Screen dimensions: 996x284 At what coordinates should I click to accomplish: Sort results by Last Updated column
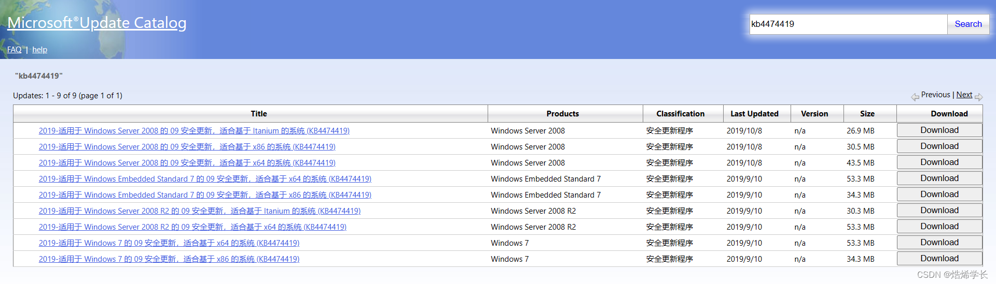pos(754,114)
